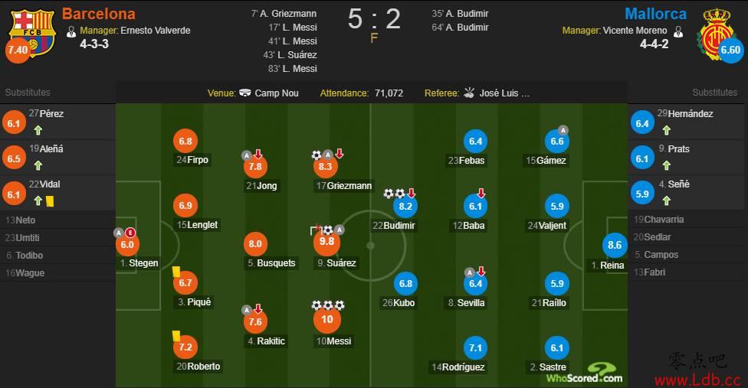Click Piqué's yellow card icon
This screenshot has width=748, height=388.
176,271
